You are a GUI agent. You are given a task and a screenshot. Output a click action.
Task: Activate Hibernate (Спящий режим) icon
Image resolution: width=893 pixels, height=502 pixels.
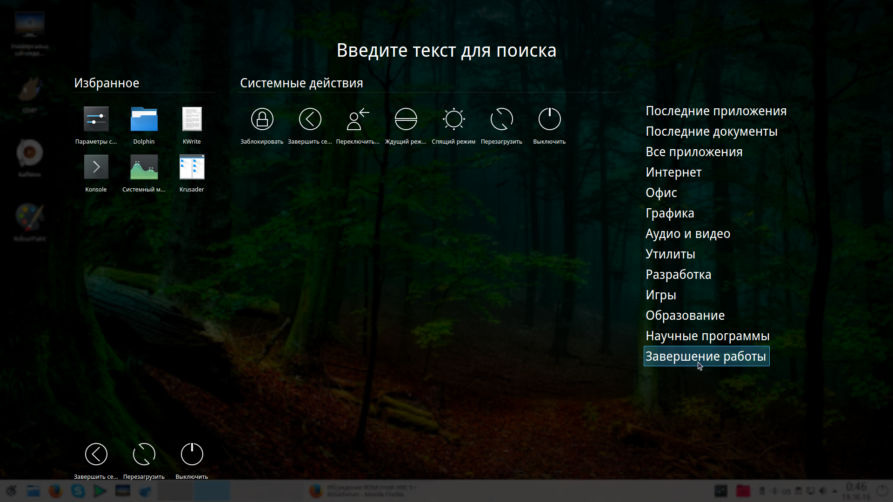(453, 119)
